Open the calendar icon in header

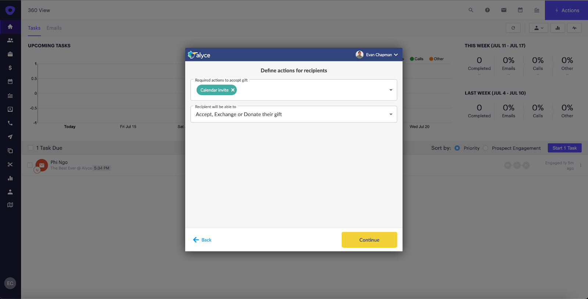click(520, 10)
